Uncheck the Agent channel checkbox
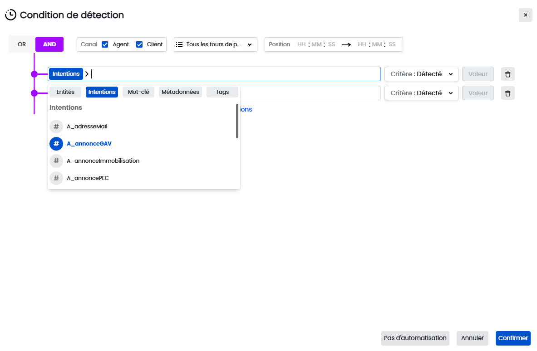The image size is (537, 351). [x=105, y=44]
